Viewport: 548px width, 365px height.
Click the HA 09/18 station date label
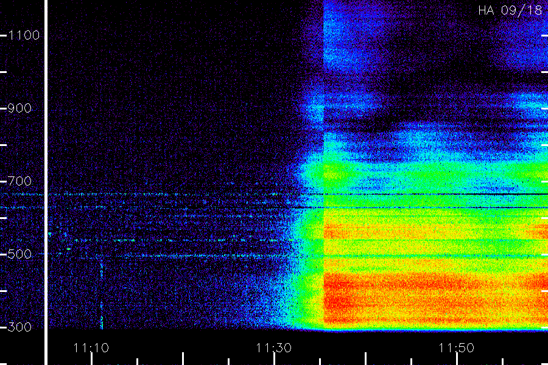(510, 10)
